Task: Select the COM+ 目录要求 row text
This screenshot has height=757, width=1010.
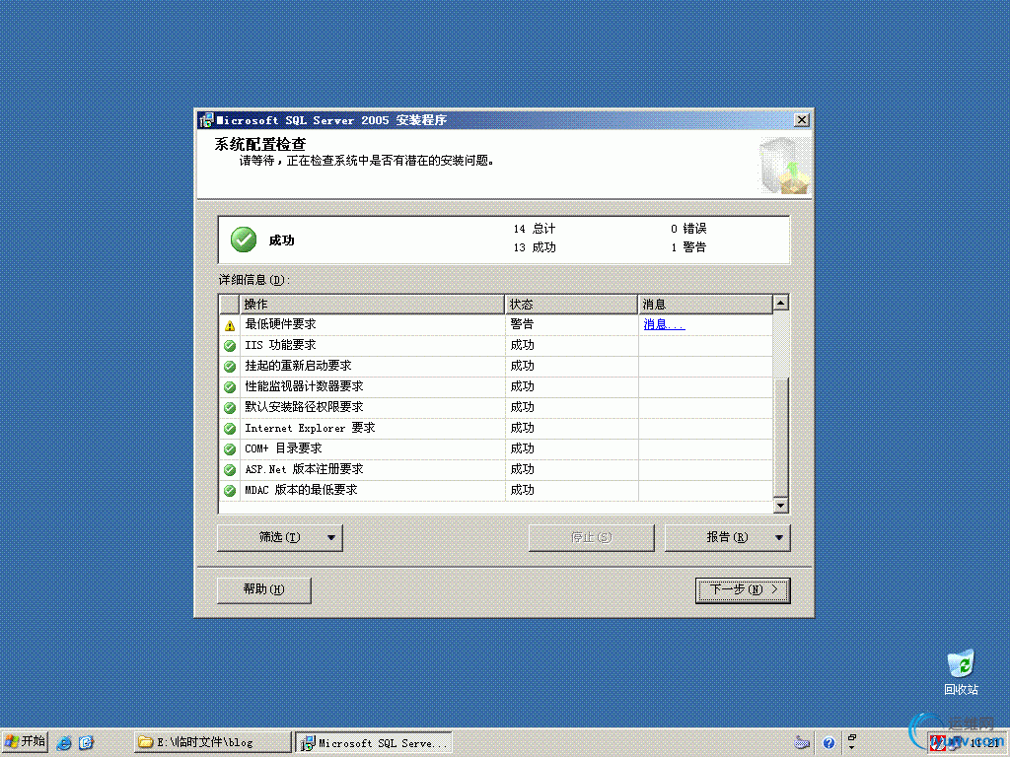Action: (x=283, y=448)
